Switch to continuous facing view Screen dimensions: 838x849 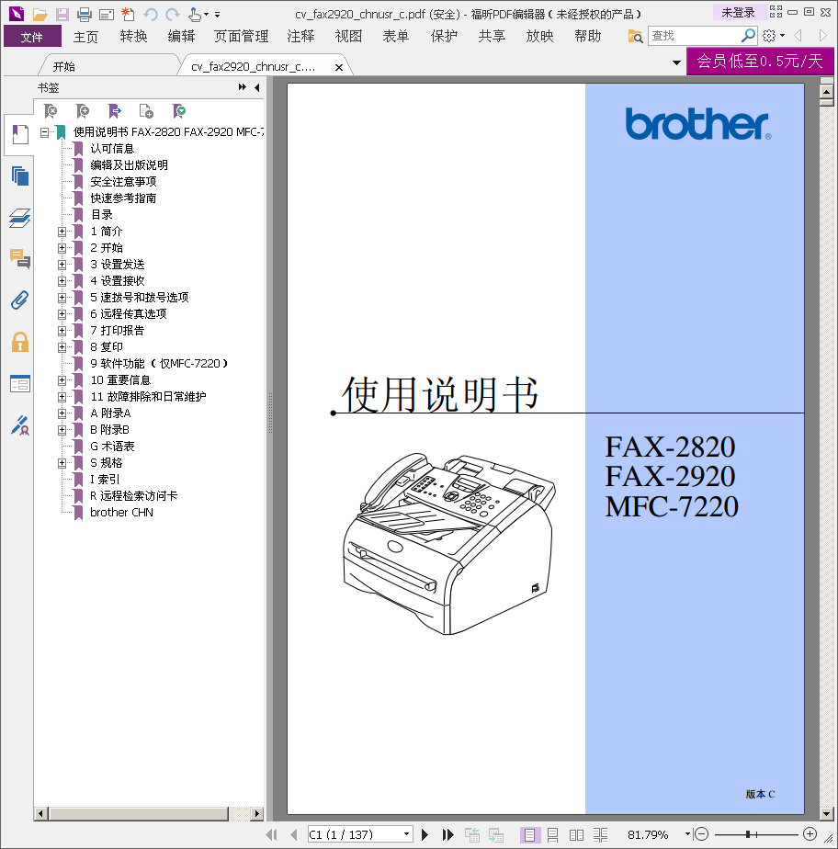(x=600, y=835)
